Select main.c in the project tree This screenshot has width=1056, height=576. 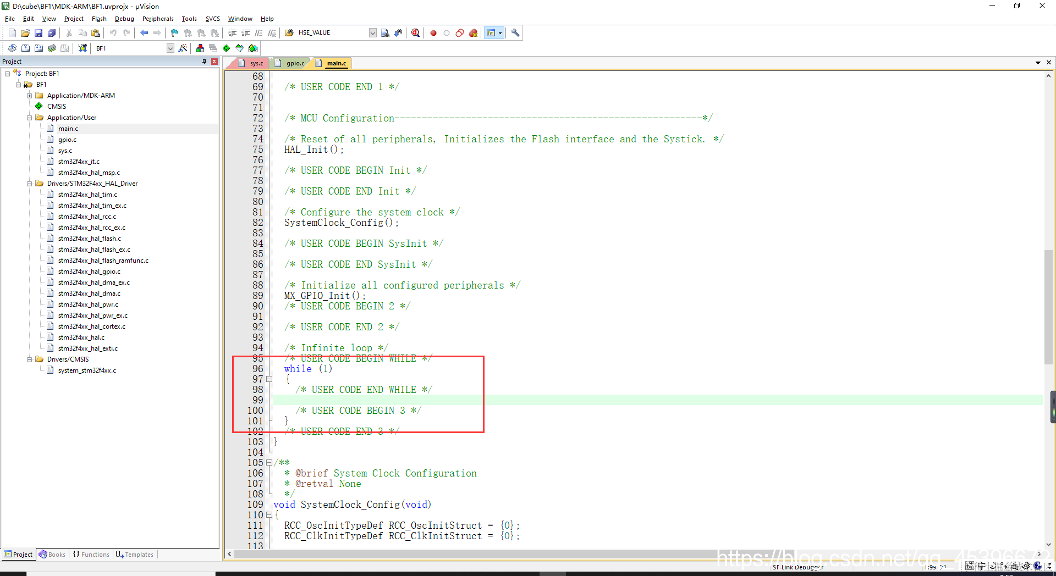click(x=68, y=129)
